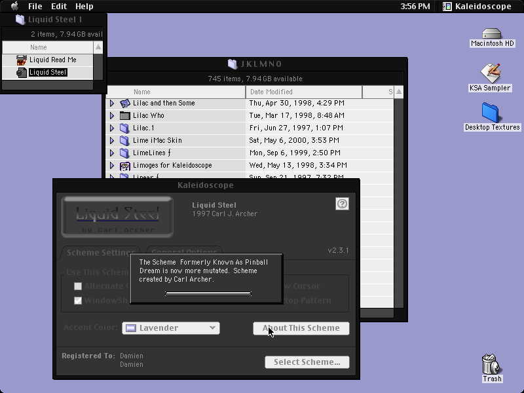Select the Liquid Read Me file name
The height and width of the screenshot is (393, 524).
click(x=53, y=60)
